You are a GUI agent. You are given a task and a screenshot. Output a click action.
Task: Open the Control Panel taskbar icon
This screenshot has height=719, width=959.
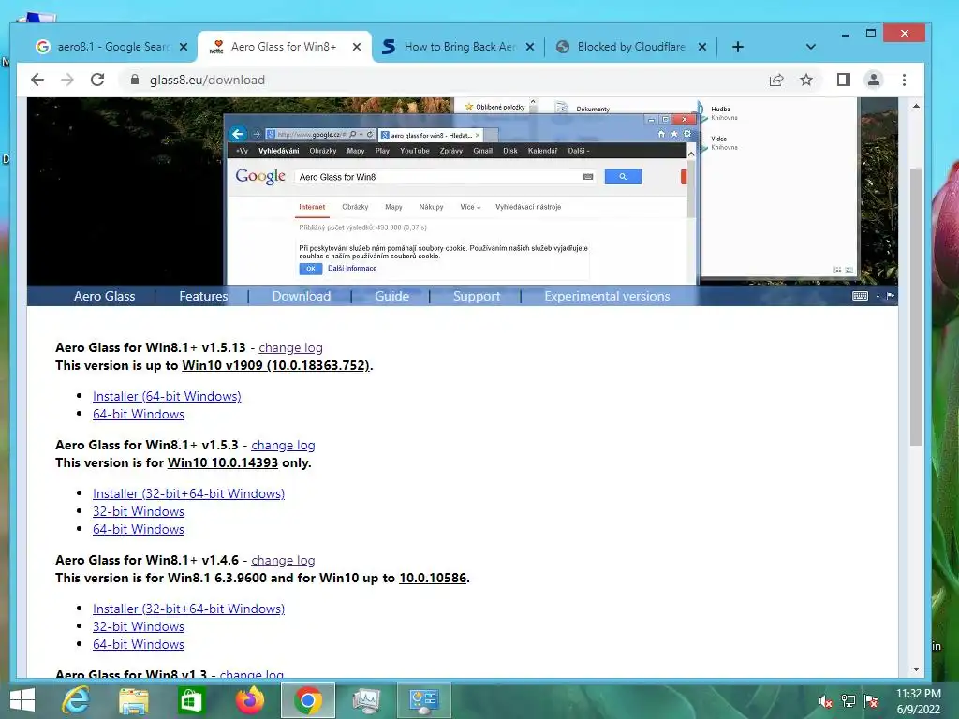pyautogui.click(x=424, y=700)
